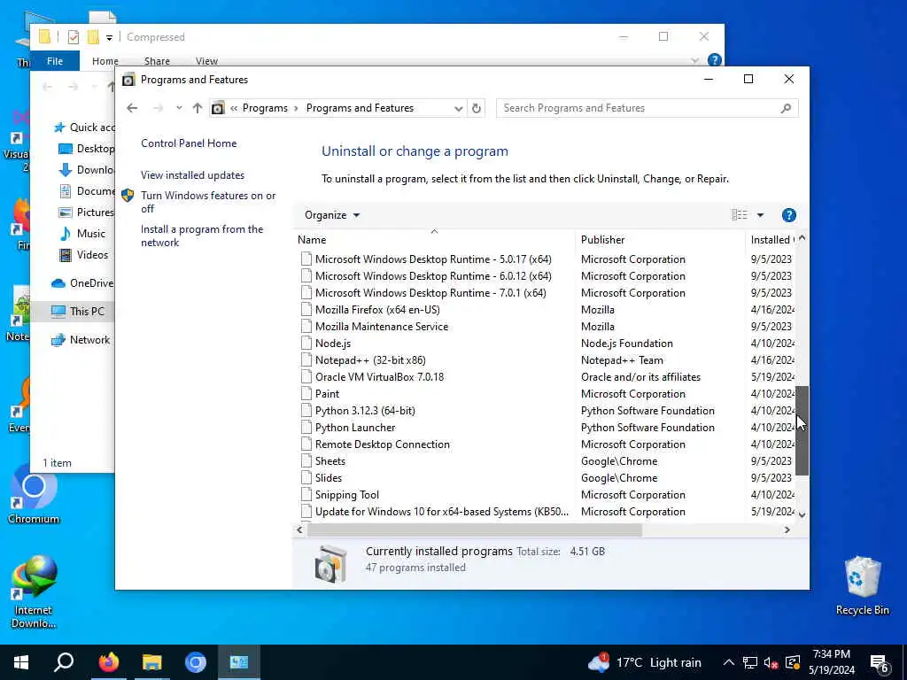The image size is (907, 680).
Task: Click the Node.js program icon
Action: pyautogui.click(x=306, y=344)
